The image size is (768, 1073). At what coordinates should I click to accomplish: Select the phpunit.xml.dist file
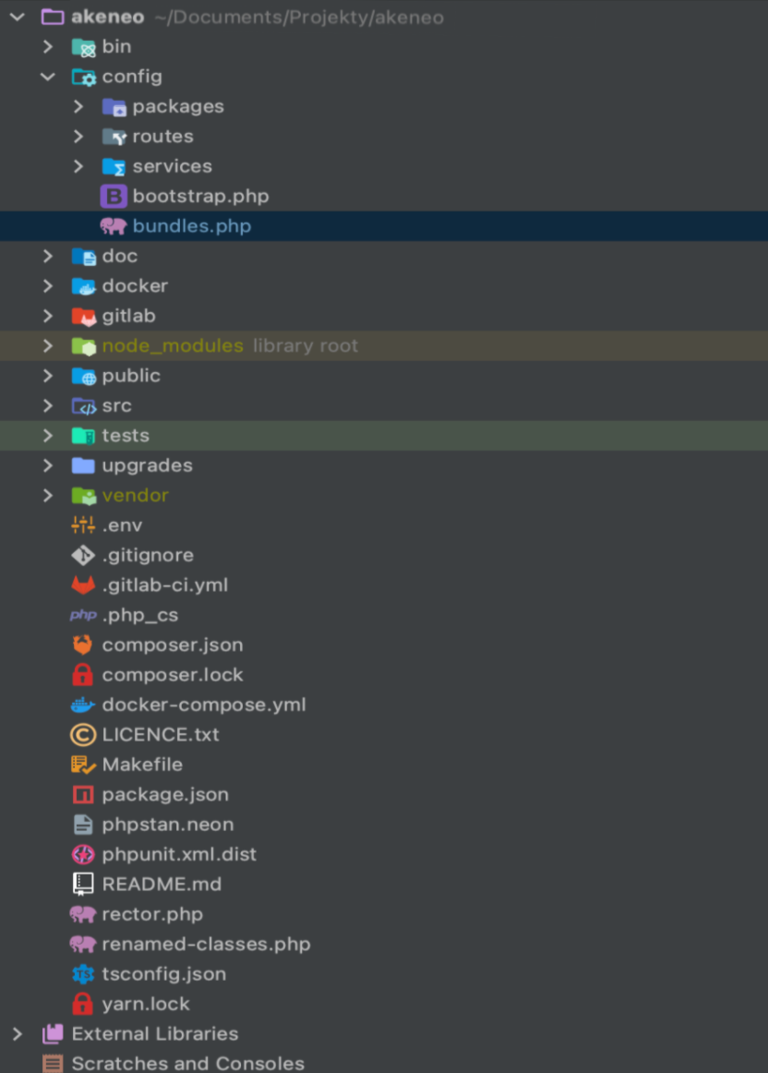(179, 854)
